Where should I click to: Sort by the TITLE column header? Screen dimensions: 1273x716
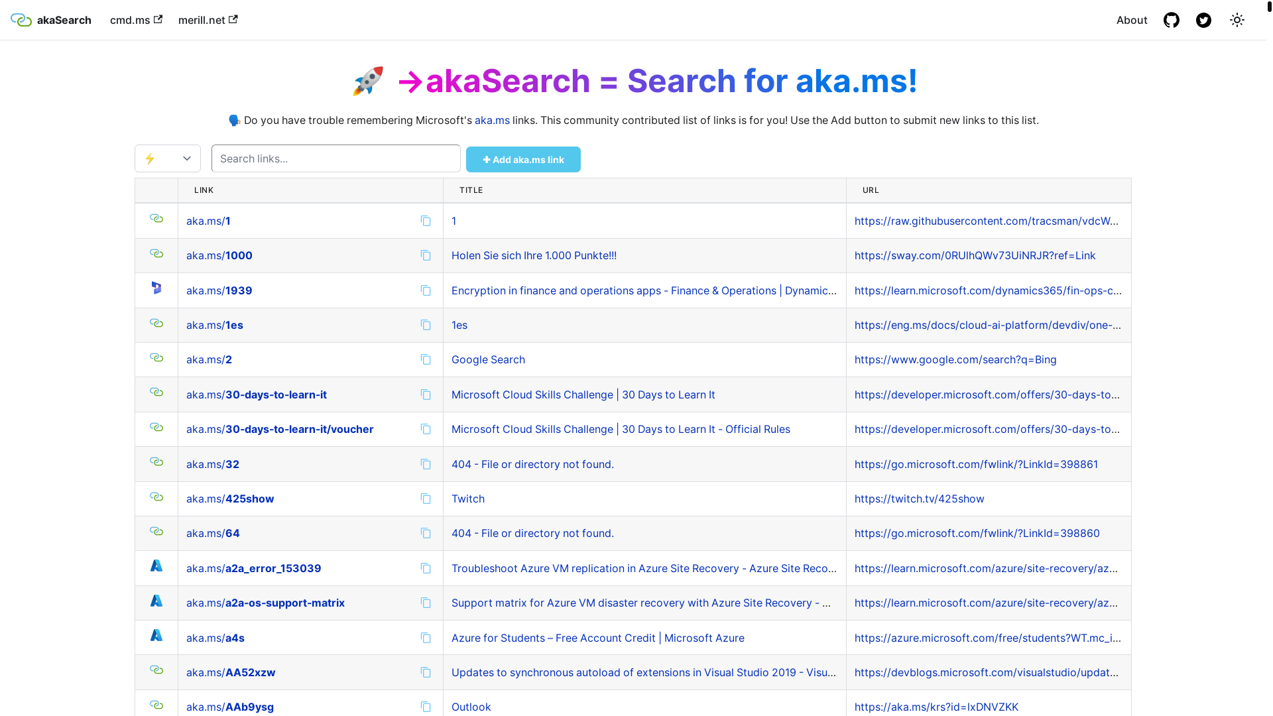coord(471,190)
